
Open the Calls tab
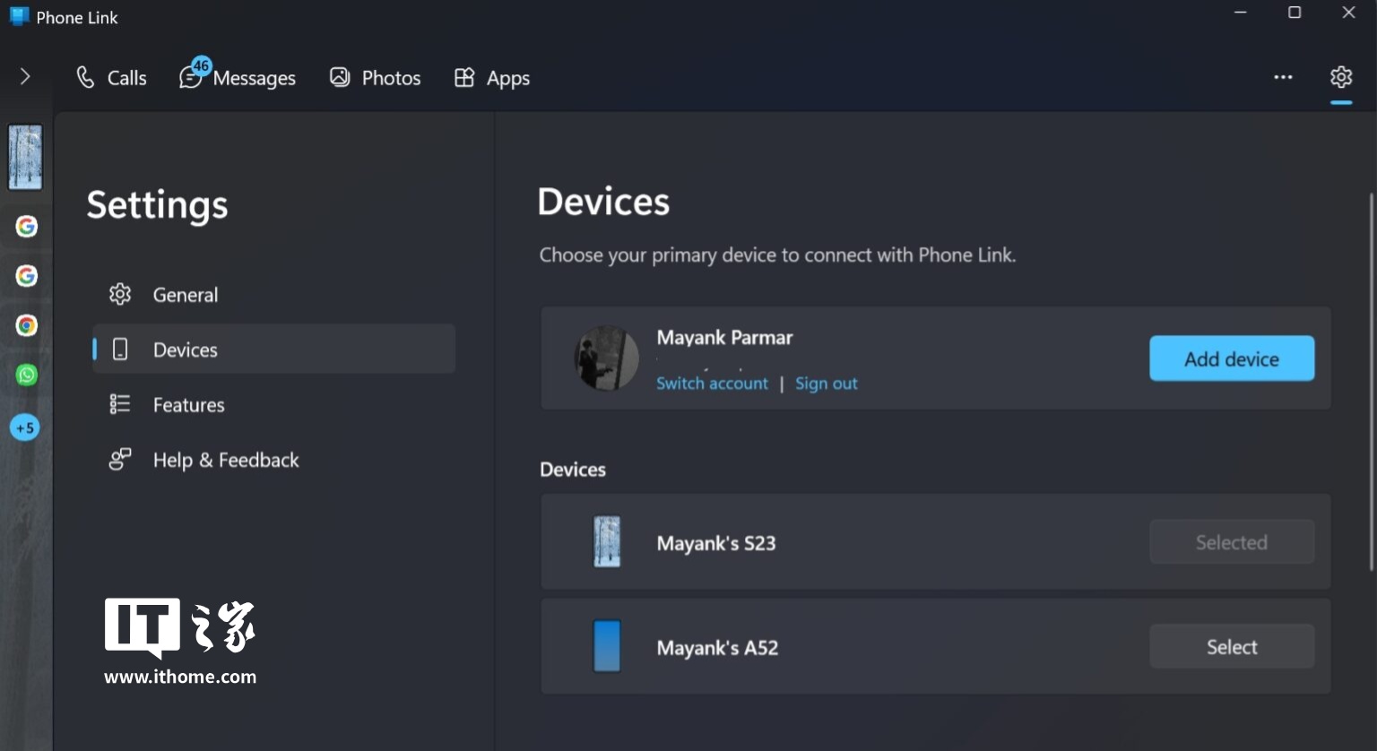[111, 78]
